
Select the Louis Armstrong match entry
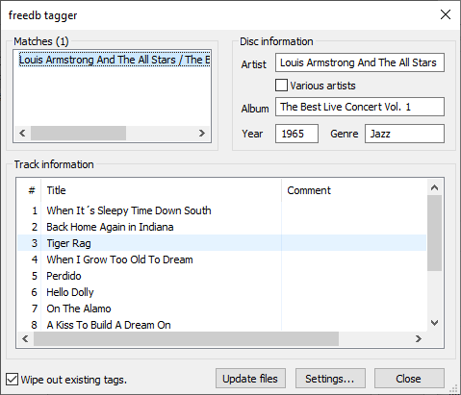(115, 60)
